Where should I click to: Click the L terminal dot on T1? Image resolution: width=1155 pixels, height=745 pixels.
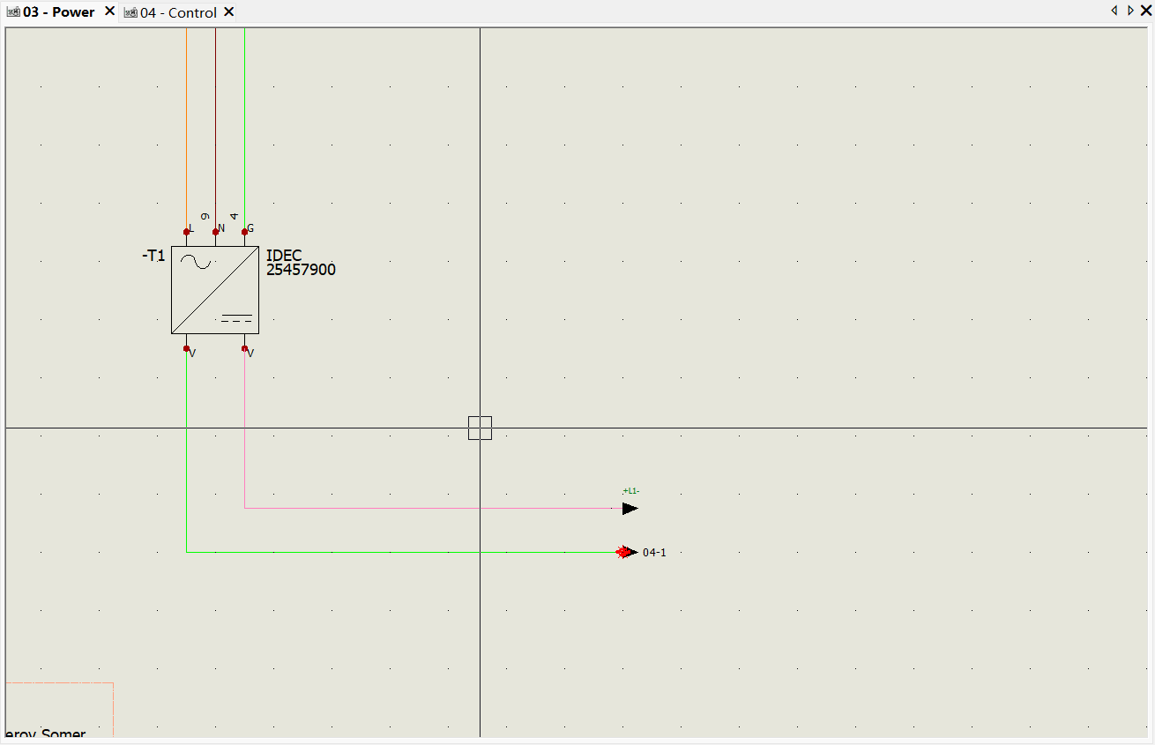pyautogui.click(x=187, y=232)
